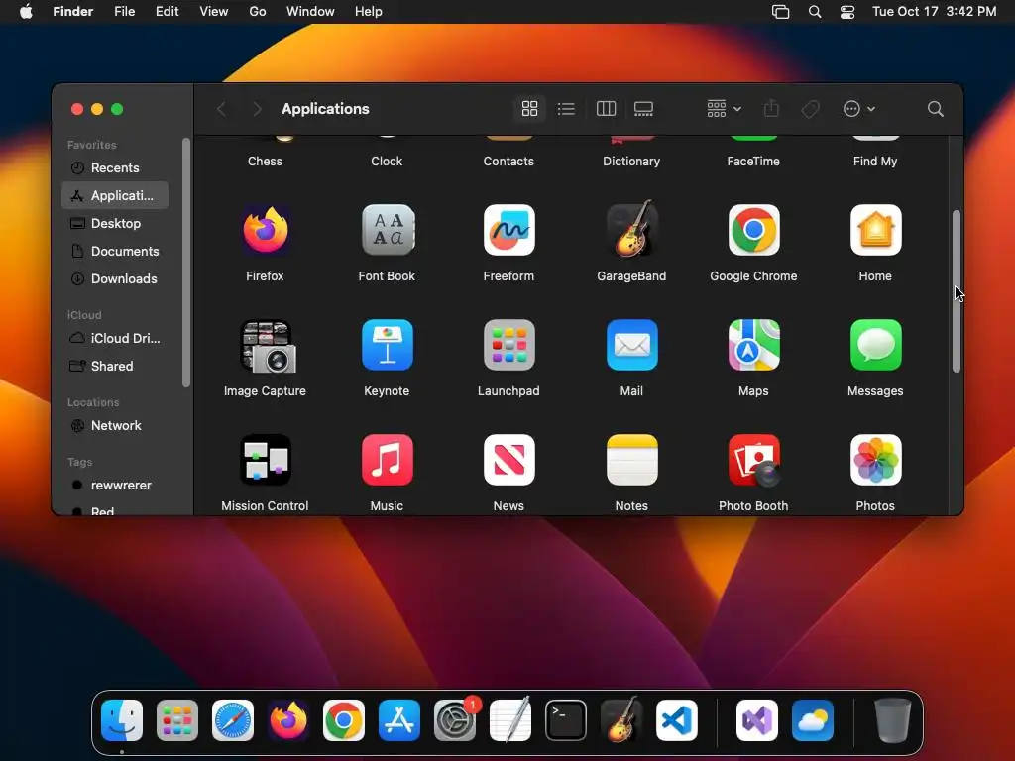This screenshot has width=1015, height=761.
Task: Open Desktop in the sidebar
Action: coord(115,223)
